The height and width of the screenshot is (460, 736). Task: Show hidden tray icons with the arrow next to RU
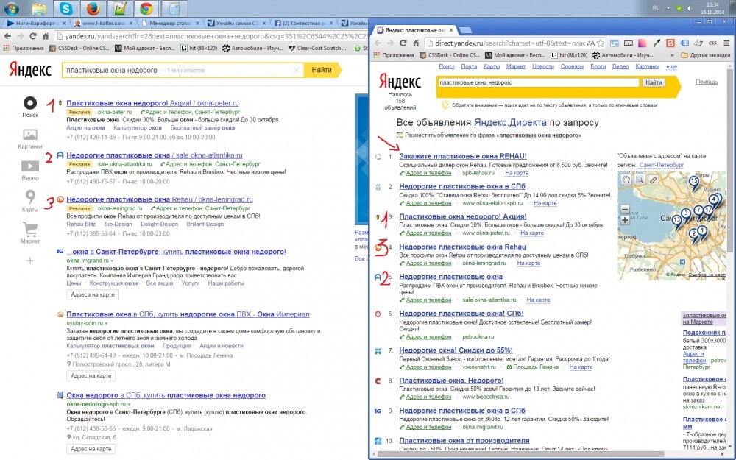pyautogui.click(x=668, y=8)
